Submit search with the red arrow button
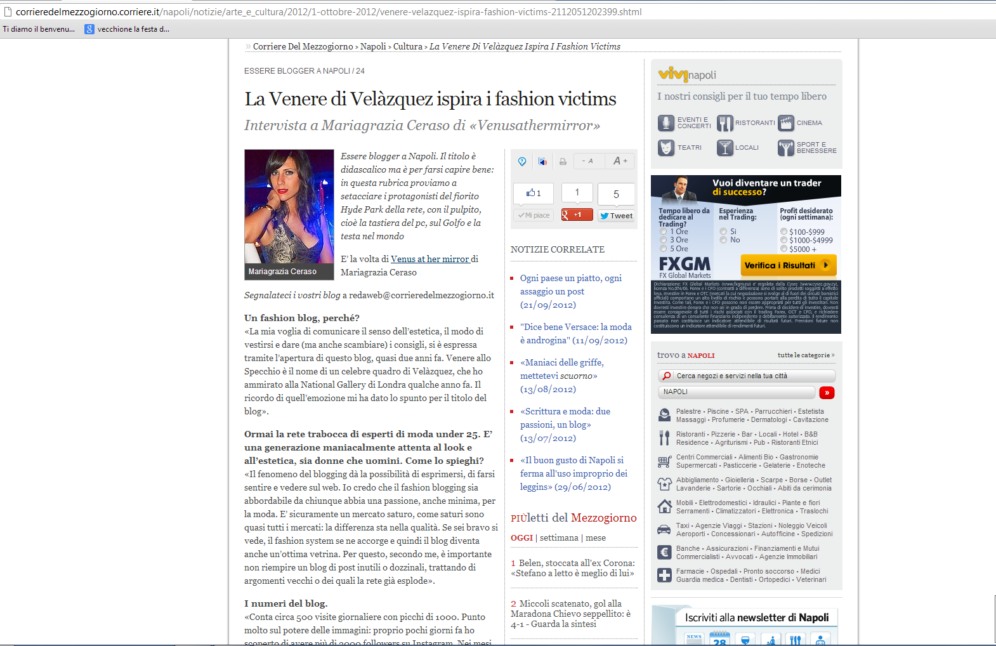 (x=827, y=393)
